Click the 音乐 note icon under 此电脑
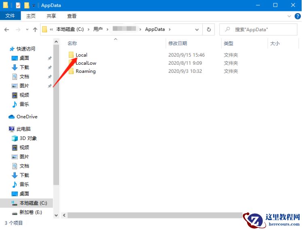 pos(15,184)
